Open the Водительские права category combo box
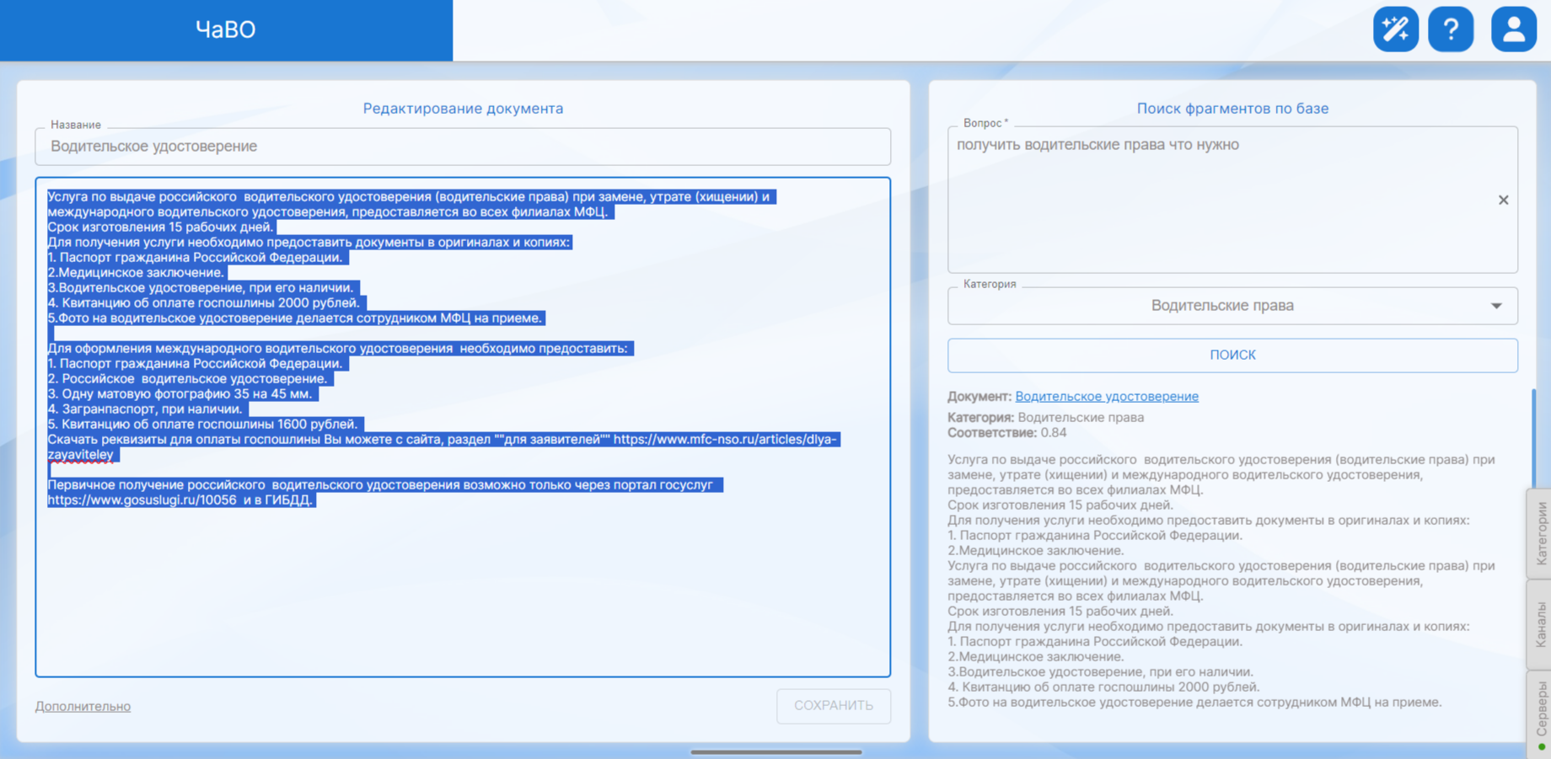Image resolution: width=1551 pixels, height=759 pixels. pos(1222,306)
